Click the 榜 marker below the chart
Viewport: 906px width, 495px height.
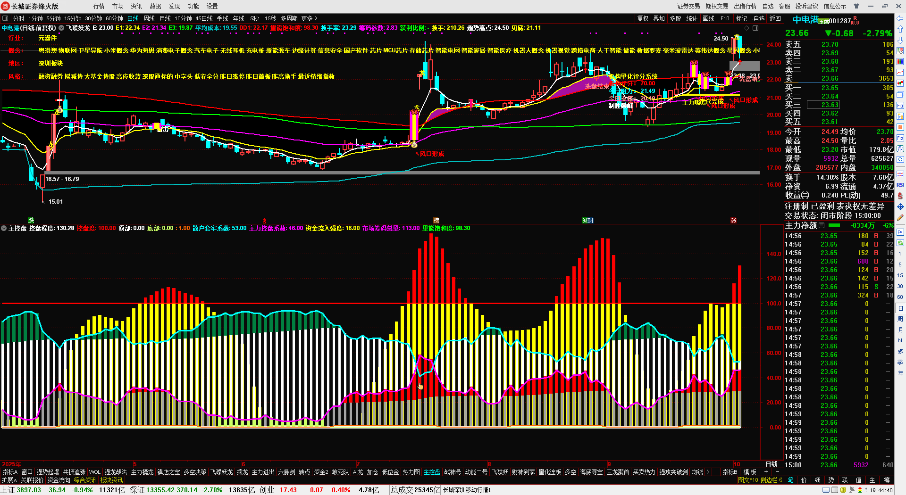[436, 220]
